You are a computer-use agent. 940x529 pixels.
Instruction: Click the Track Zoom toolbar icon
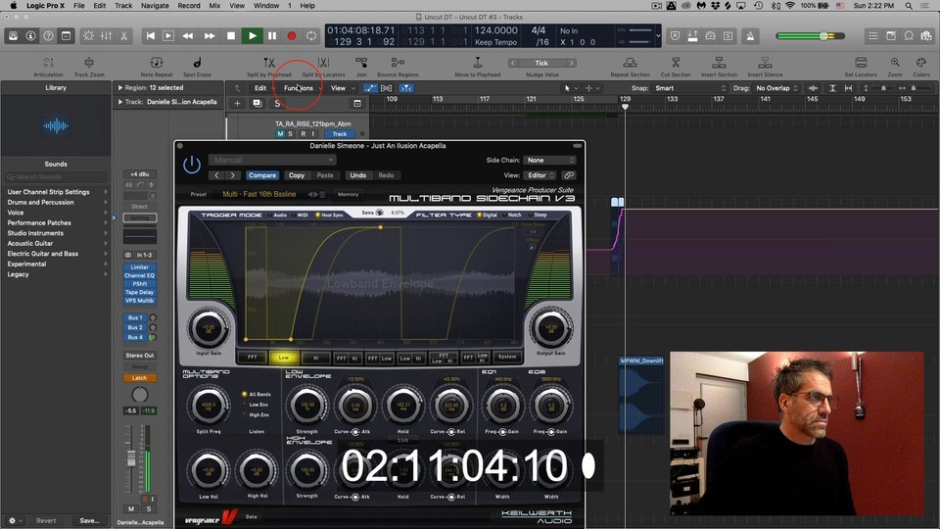89,63
